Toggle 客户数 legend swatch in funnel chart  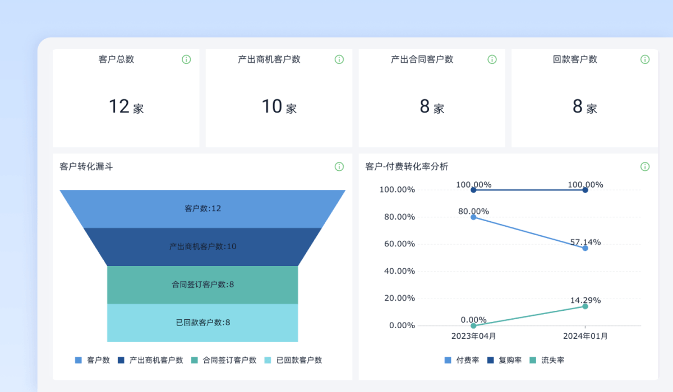click(x=79, y=361)
